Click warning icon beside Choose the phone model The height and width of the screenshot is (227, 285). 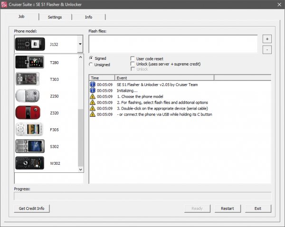[x=93, y=96]
